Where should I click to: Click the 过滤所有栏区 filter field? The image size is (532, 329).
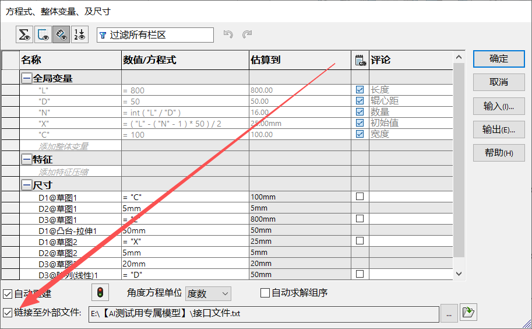(155, 35)
